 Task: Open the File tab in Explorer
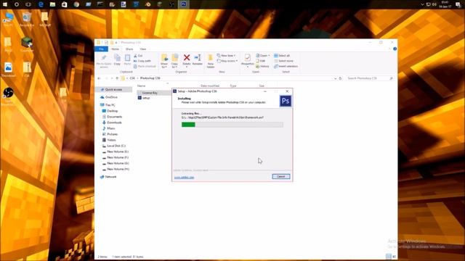coord(101,49)
